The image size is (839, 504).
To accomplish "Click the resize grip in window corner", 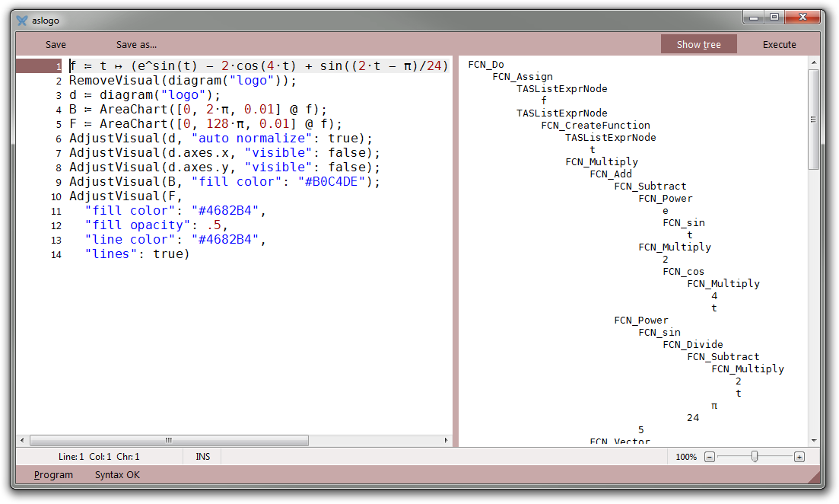I will coord(815,477).
